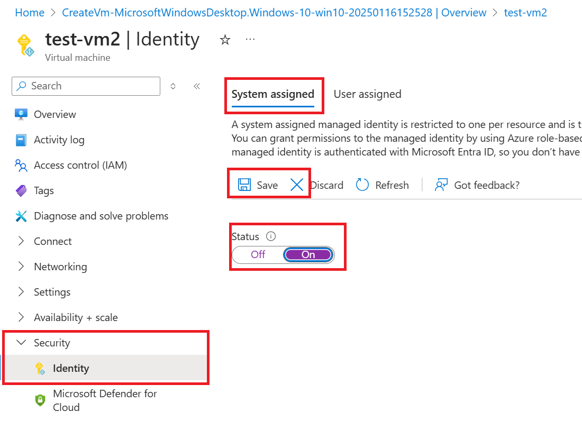Open Microsoft Defender for Cloud shield icon
Image resolution: width=582 pixels, height=421 pixels.
(40, 400)
